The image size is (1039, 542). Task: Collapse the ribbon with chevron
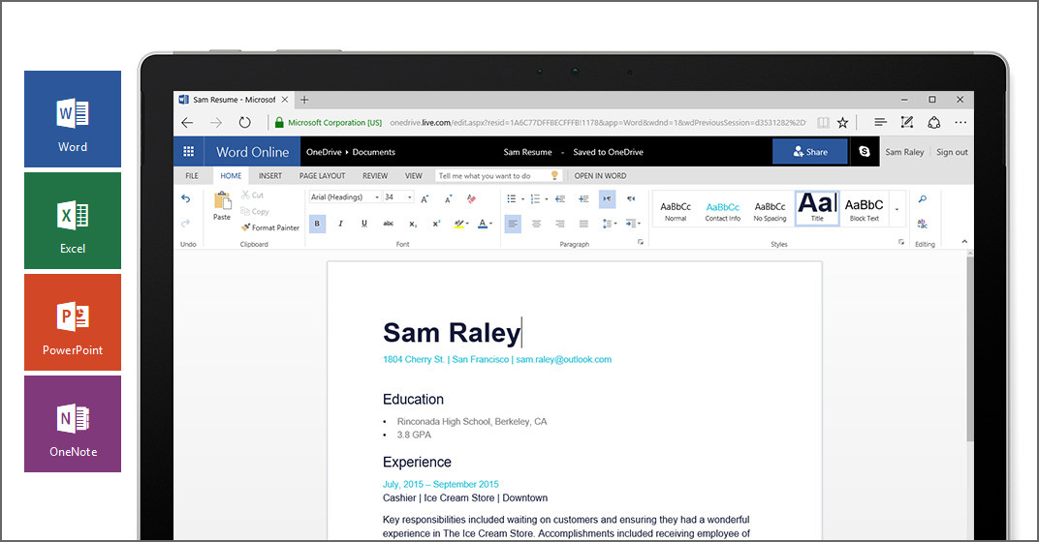(964, 242)
